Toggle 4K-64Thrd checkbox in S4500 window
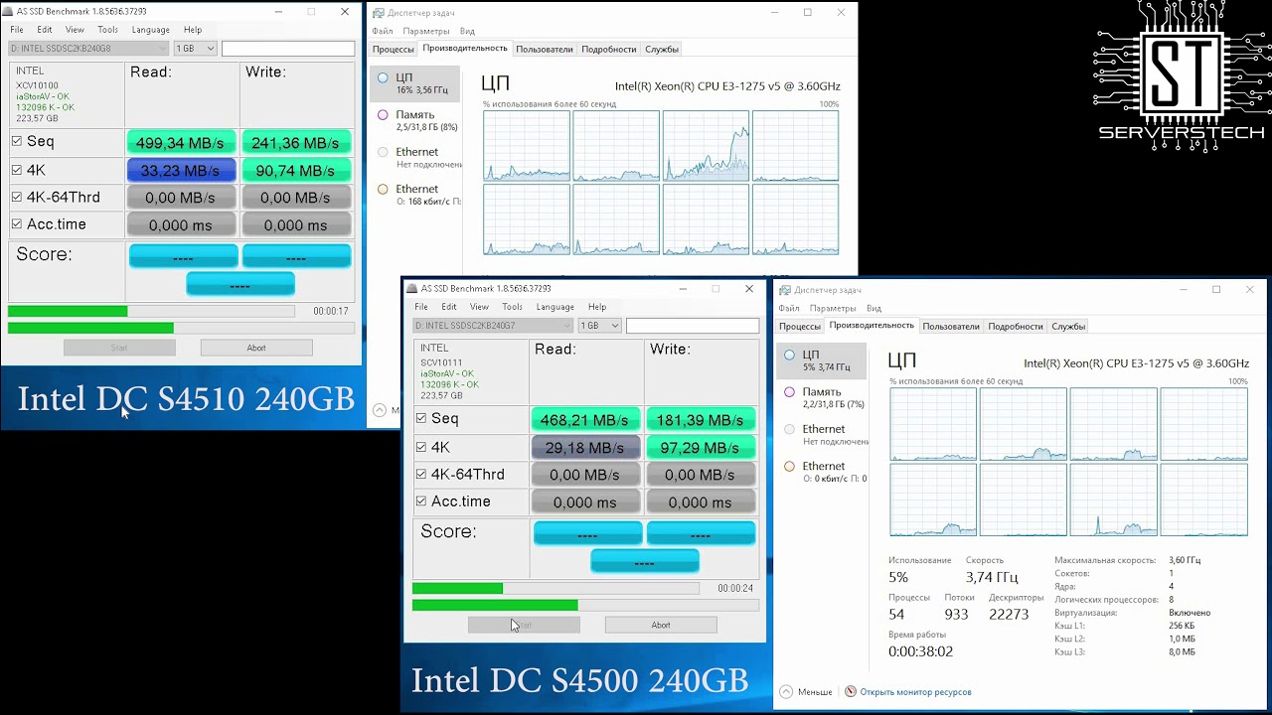Viewport: 1272px width, 715px height. tap(421, 474)
